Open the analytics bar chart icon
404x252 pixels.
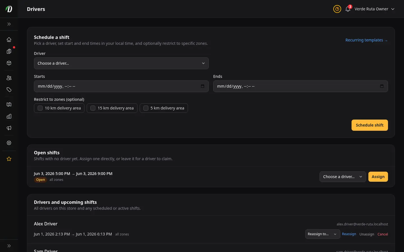pyautogui.click(x=9, y=116)
